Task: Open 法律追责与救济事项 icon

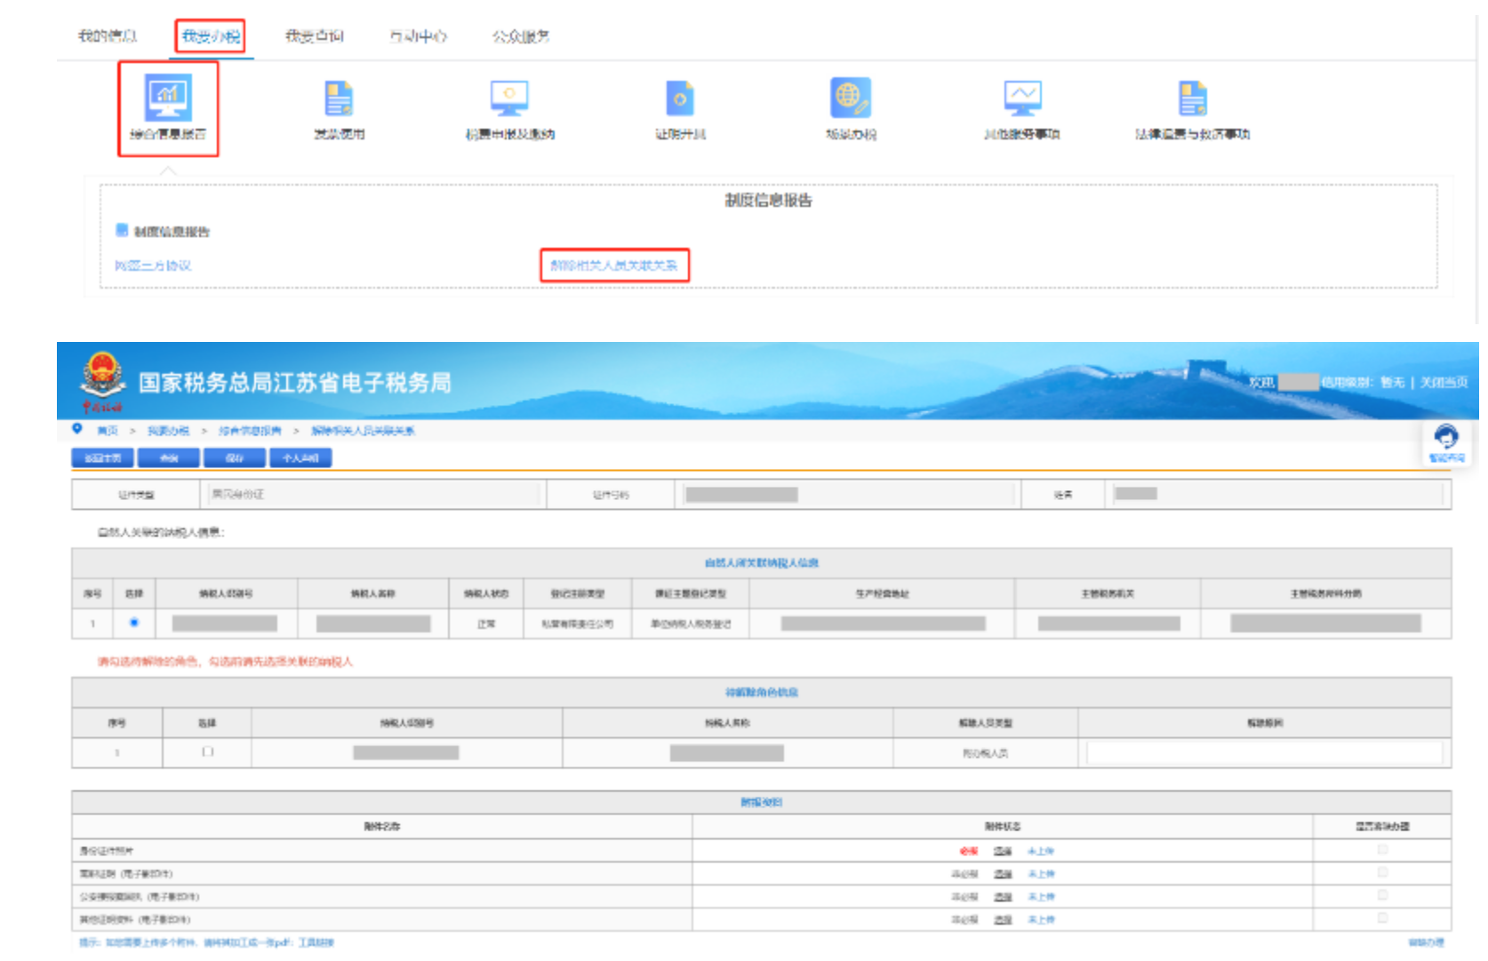Action: 1191,99
